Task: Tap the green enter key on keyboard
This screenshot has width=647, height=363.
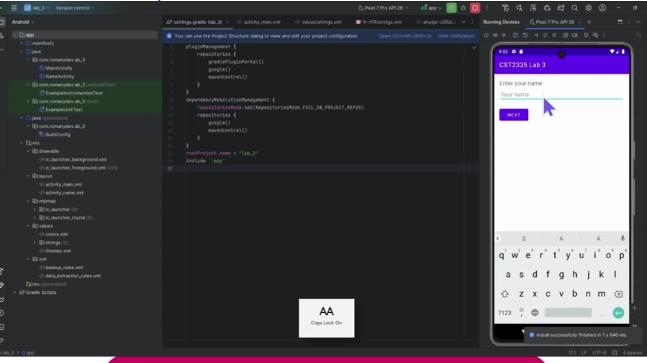Action: point(618,313)
